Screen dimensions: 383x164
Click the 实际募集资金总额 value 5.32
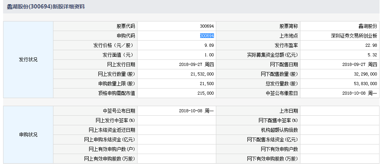(x=372, y=55)
